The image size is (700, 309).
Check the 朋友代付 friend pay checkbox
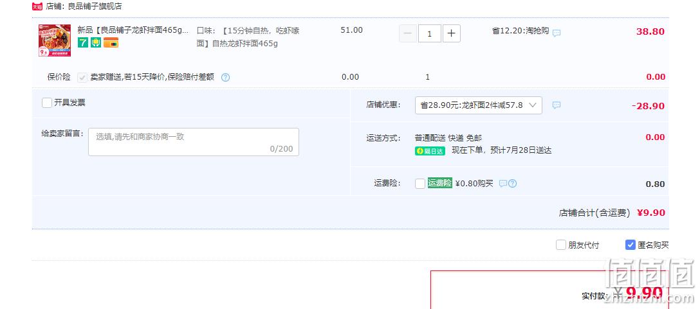point(561,245)
